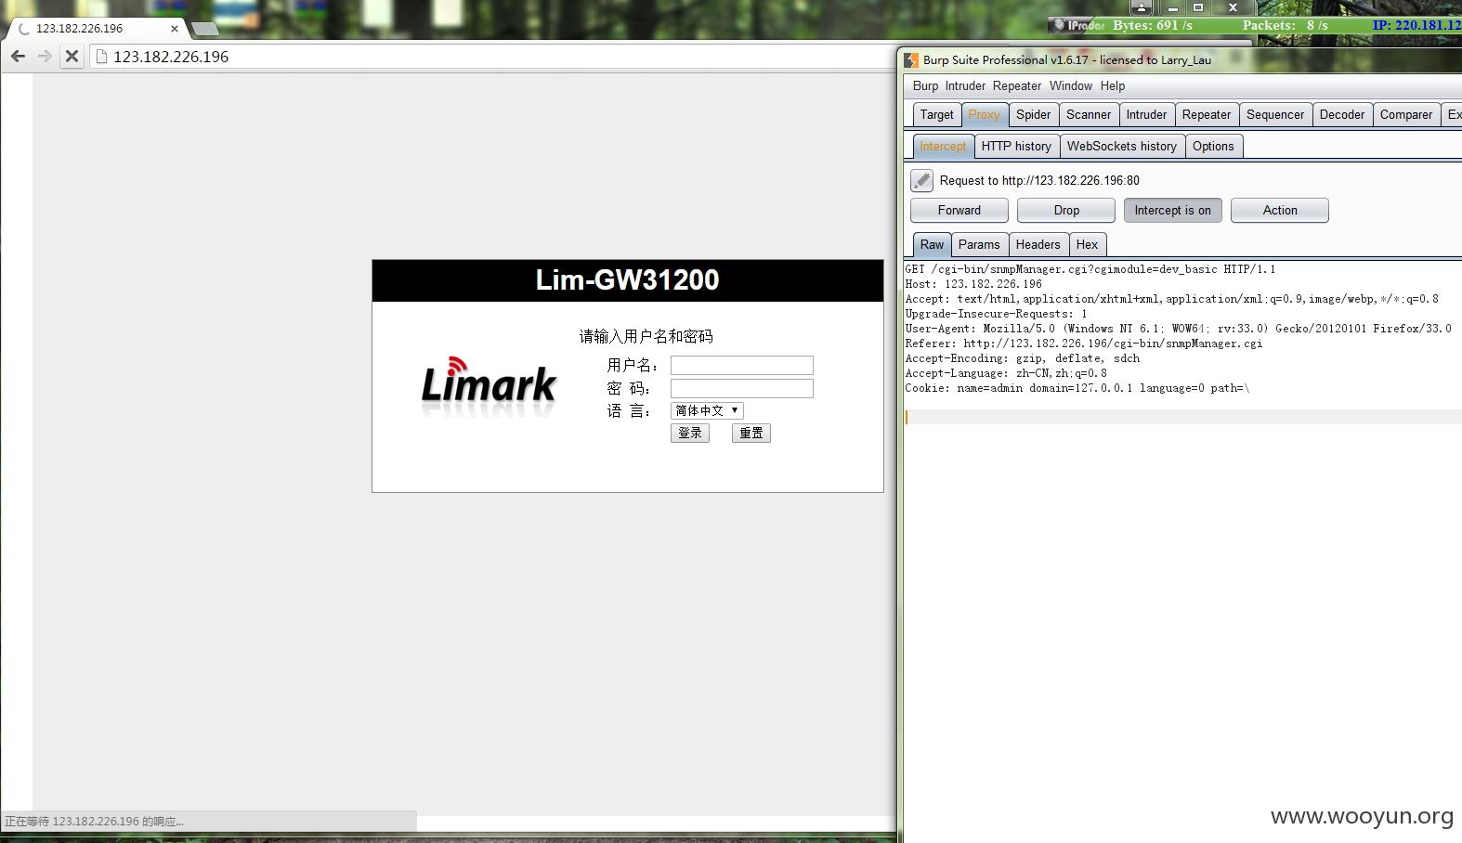Toggle Intercept is on button

1172,211
